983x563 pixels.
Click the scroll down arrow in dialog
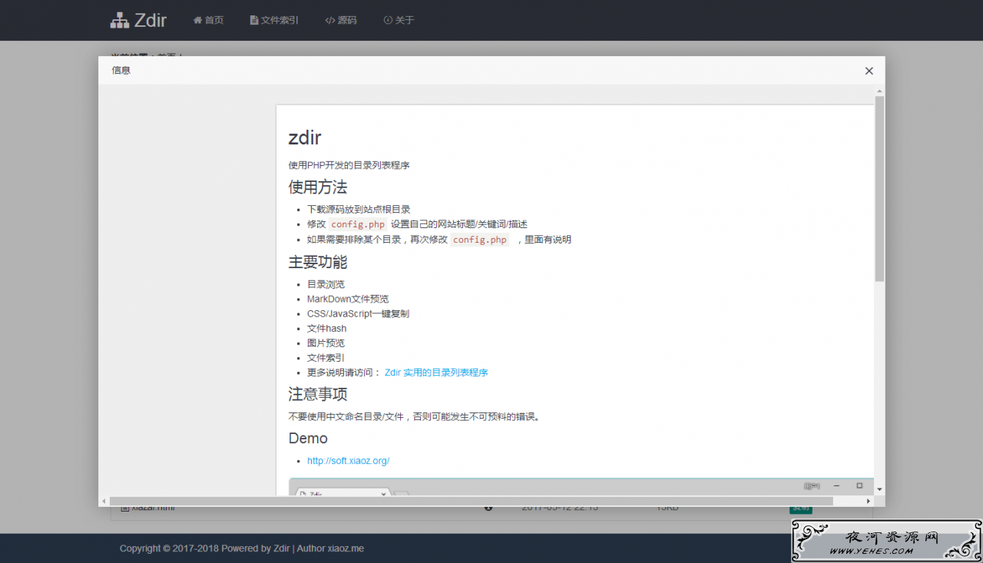(879, 489)
